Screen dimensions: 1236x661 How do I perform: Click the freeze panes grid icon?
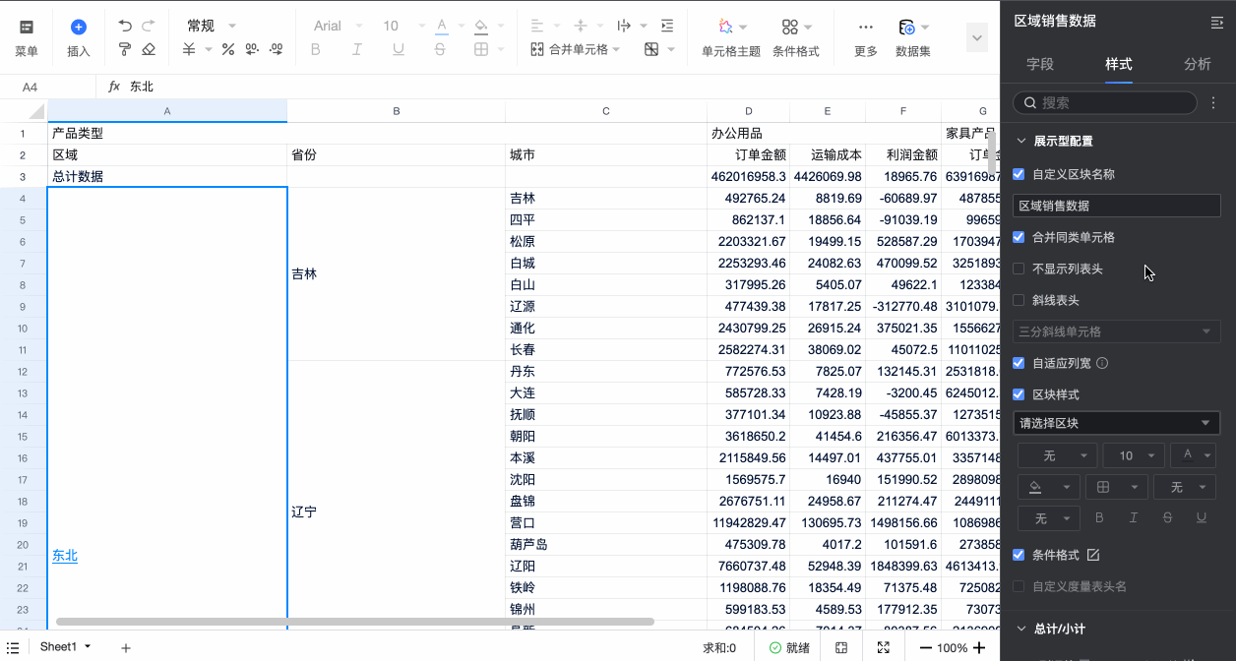tap(651, 49)
